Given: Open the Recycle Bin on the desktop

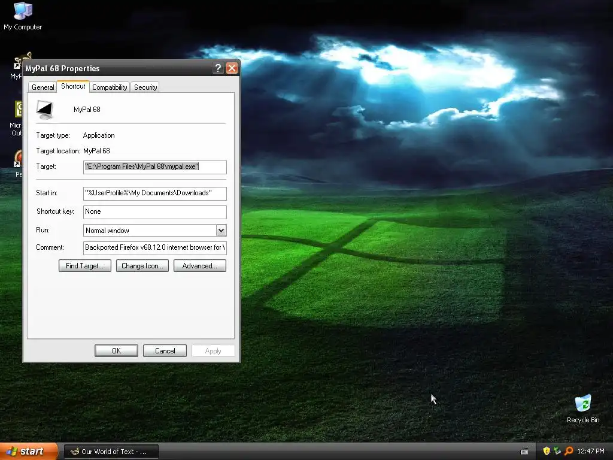Looking at the screenshot, I should 583,408.
